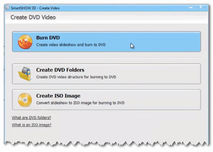Select the Burn DVD heading
Screen dimensions: 213x152
48,38
